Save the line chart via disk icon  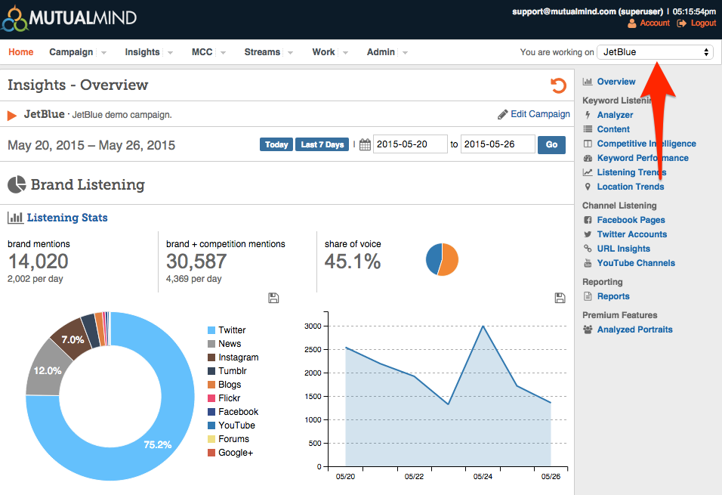point(560,298)
